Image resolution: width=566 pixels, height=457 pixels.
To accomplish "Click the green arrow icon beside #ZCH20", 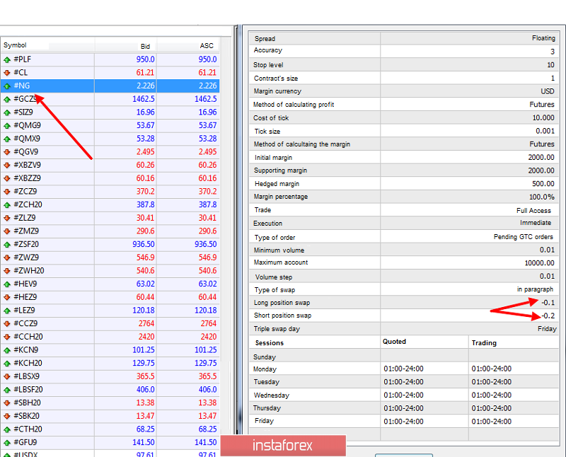I will point(7,205).
